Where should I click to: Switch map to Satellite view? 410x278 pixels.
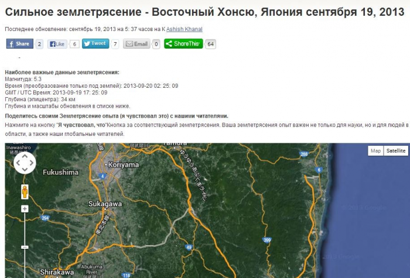point(396,151)
